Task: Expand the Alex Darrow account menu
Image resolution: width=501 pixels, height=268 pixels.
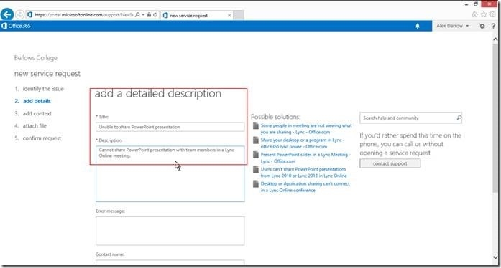Action: tap(452, 26)
